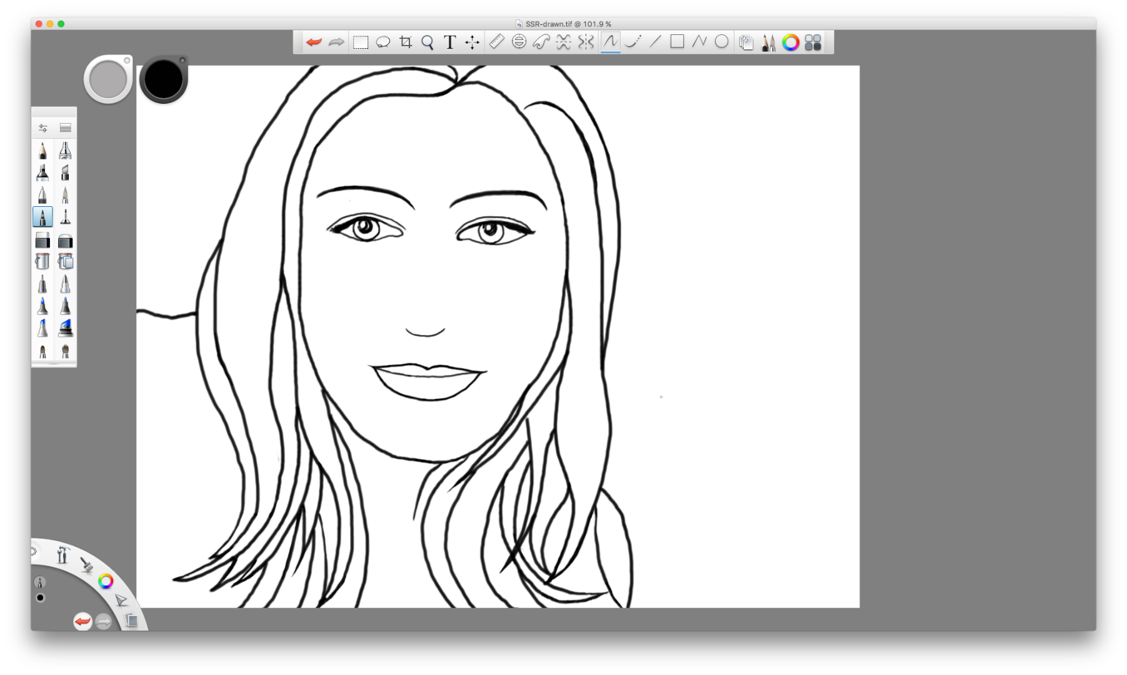The width and height of the screenshot is (1127, 675).
Task: Click the red Undo arrow in top toolbar
Action: 314,42
